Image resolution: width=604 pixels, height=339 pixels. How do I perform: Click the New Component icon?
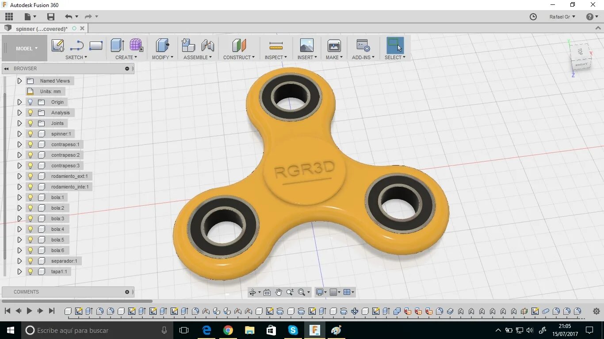coord(188,45)
